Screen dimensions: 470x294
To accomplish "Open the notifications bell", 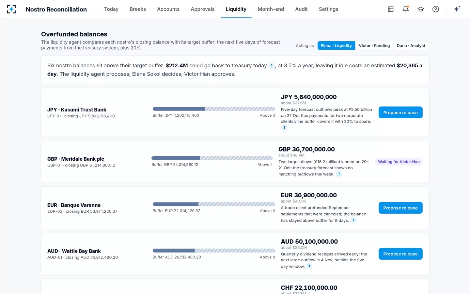I will tap(406, 9).
